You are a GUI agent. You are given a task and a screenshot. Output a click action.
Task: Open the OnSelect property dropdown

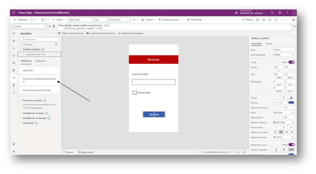[x=30, y=26]
